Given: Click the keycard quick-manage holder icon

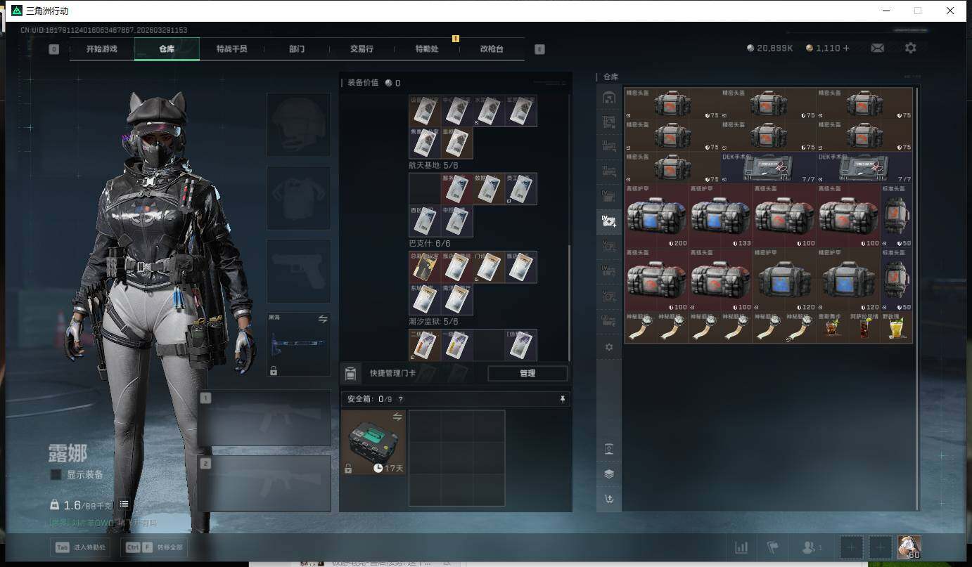Looking at the screenshot, I should [x=350, y=373].
